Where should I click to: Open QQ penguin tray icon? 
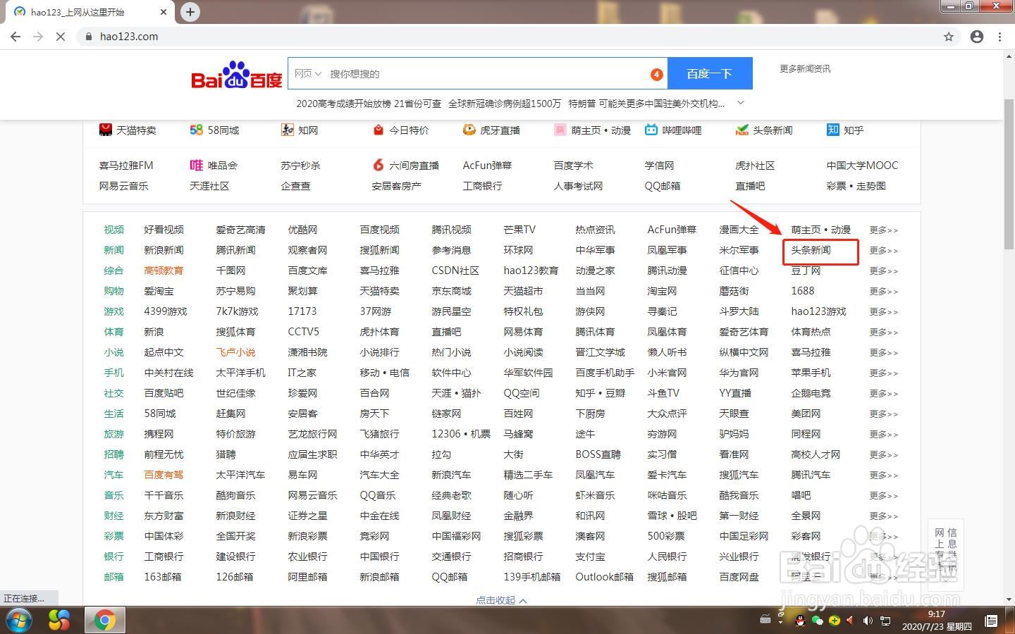(800, 621)
